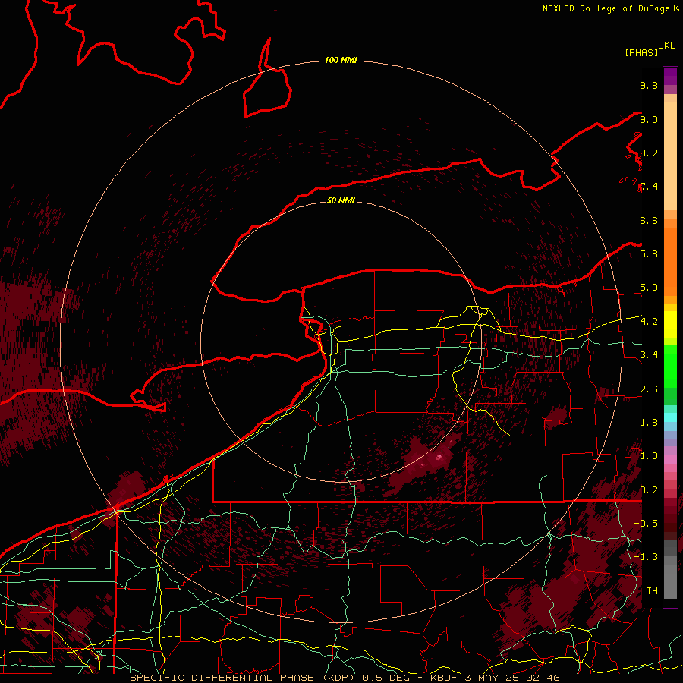Click the bright pink KDP core in the map

pos(439,457)
